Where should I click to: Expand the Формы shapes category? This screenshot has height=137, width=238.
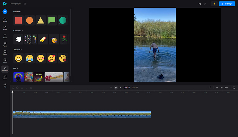coord(17,12)
